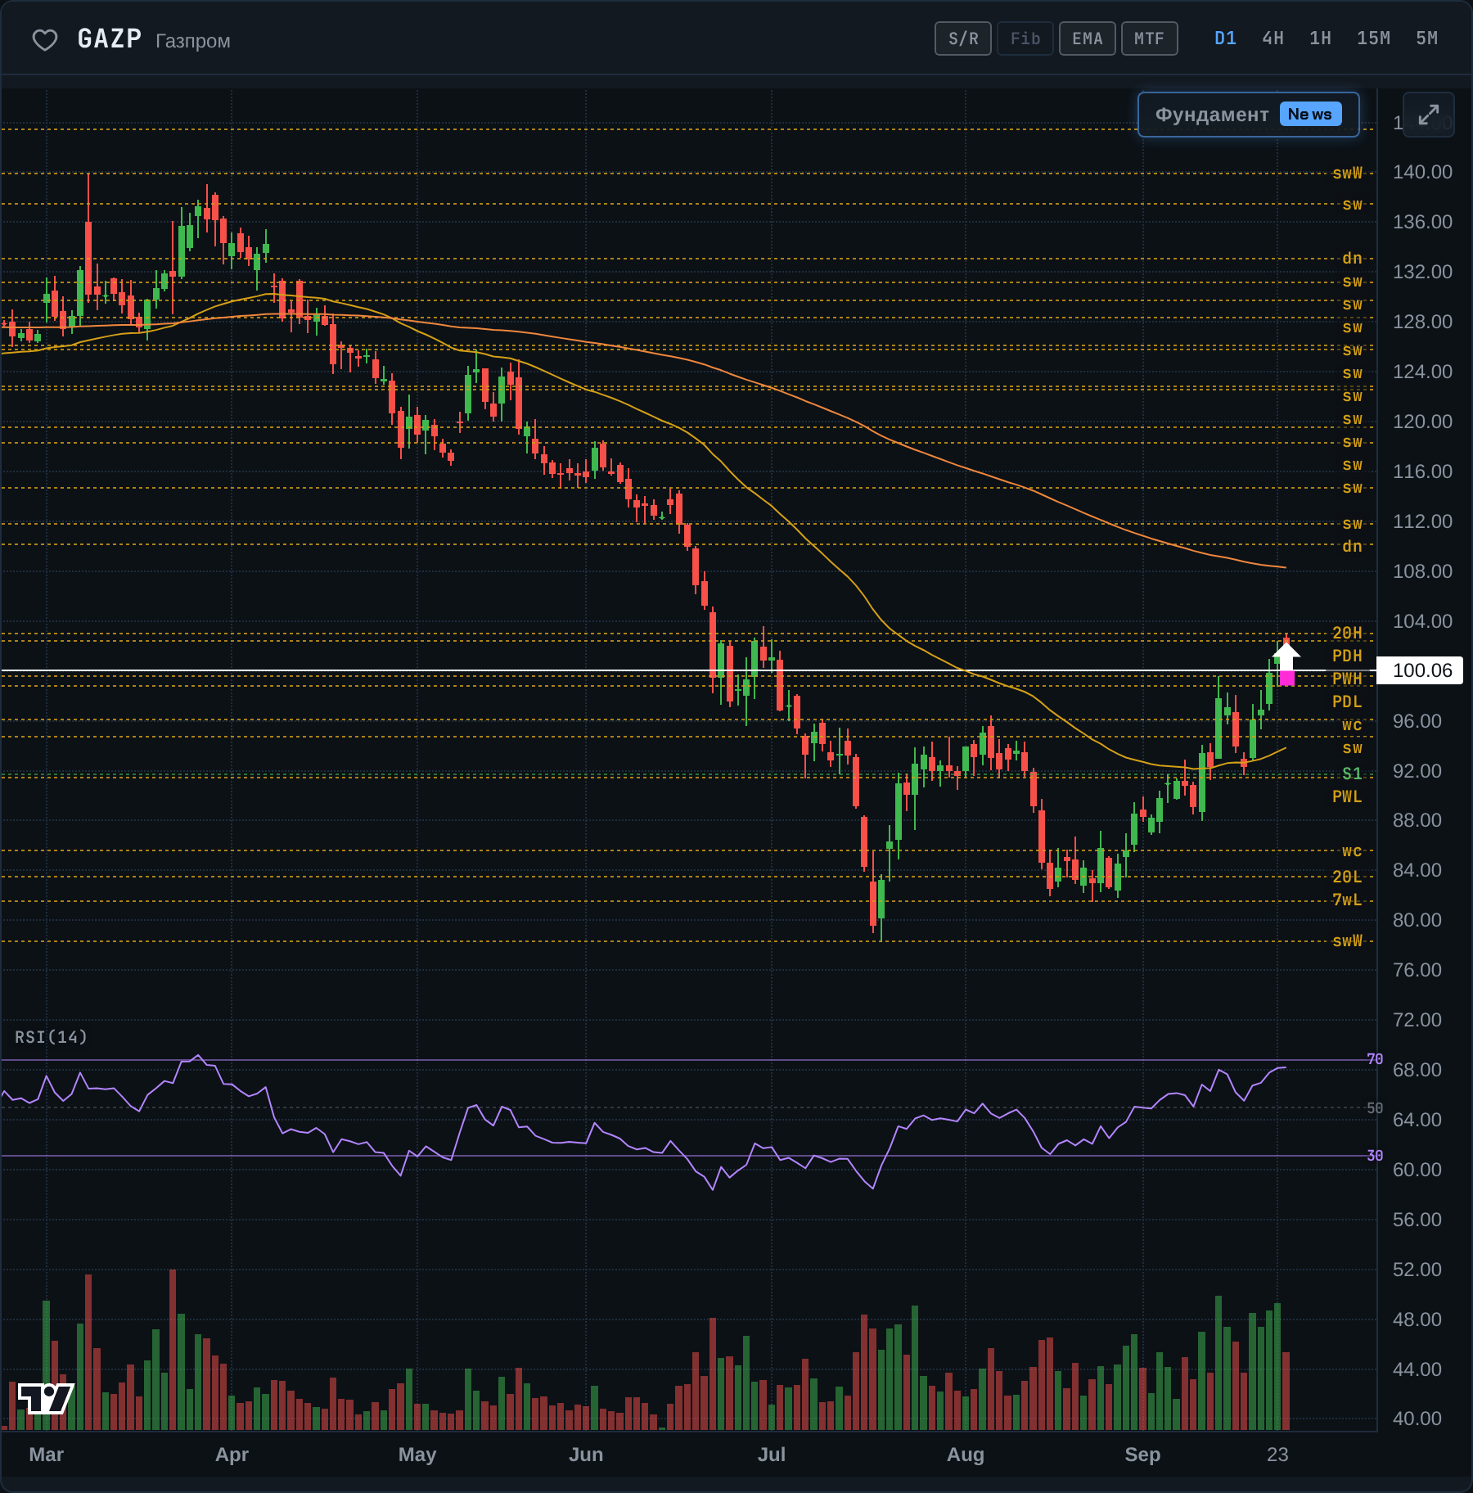
Task: Click the Jul label on time axis
Action: click(772, 1455)
